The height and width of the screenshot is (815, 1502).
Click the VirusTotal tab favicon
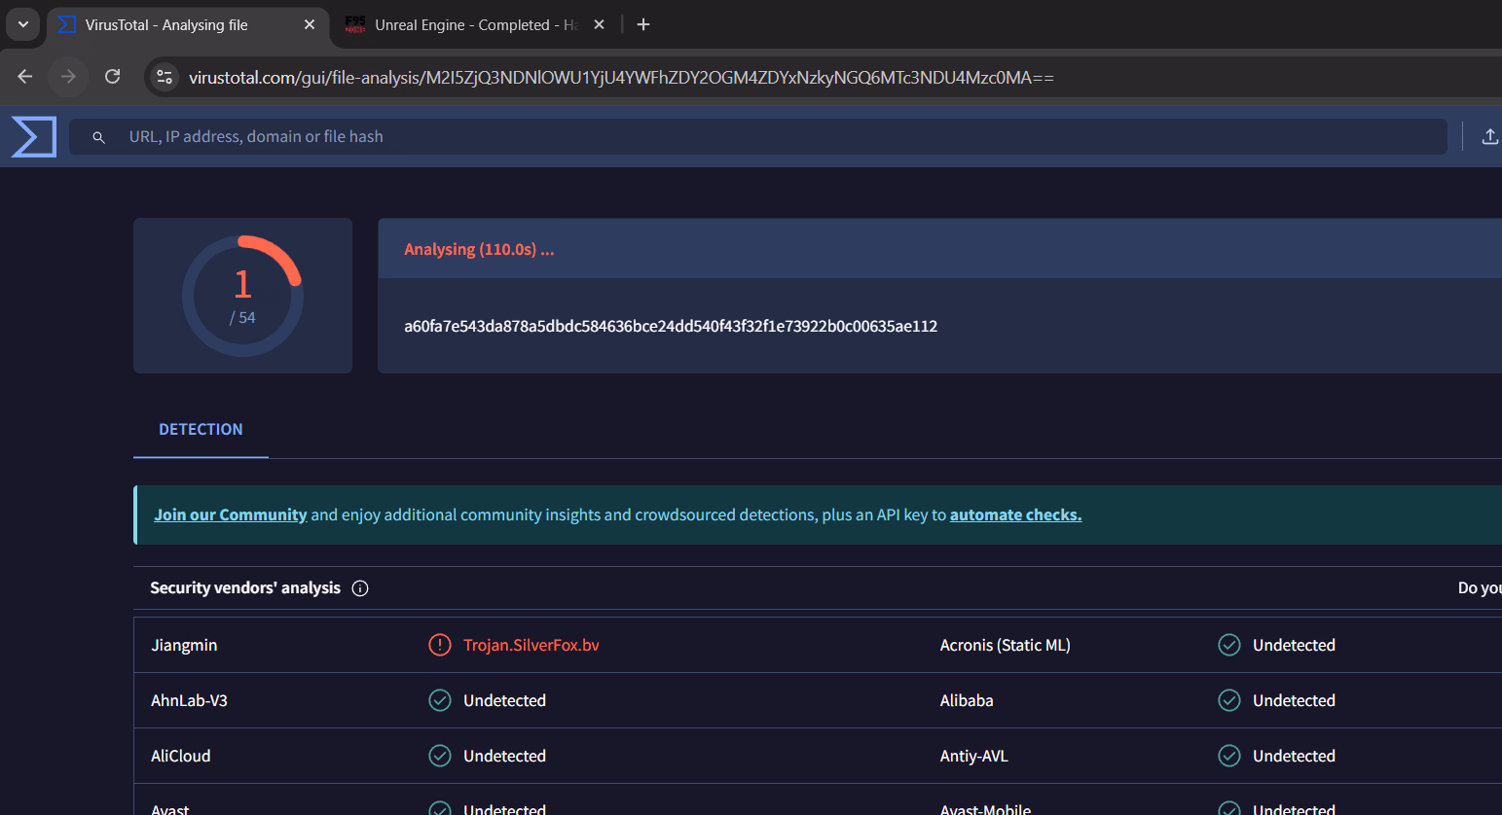pyautogui.click(x=66, y=24)
